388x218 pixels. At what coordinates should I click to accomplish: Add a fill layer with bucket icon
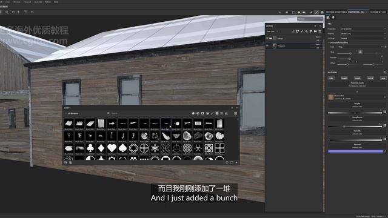[306, 31]
